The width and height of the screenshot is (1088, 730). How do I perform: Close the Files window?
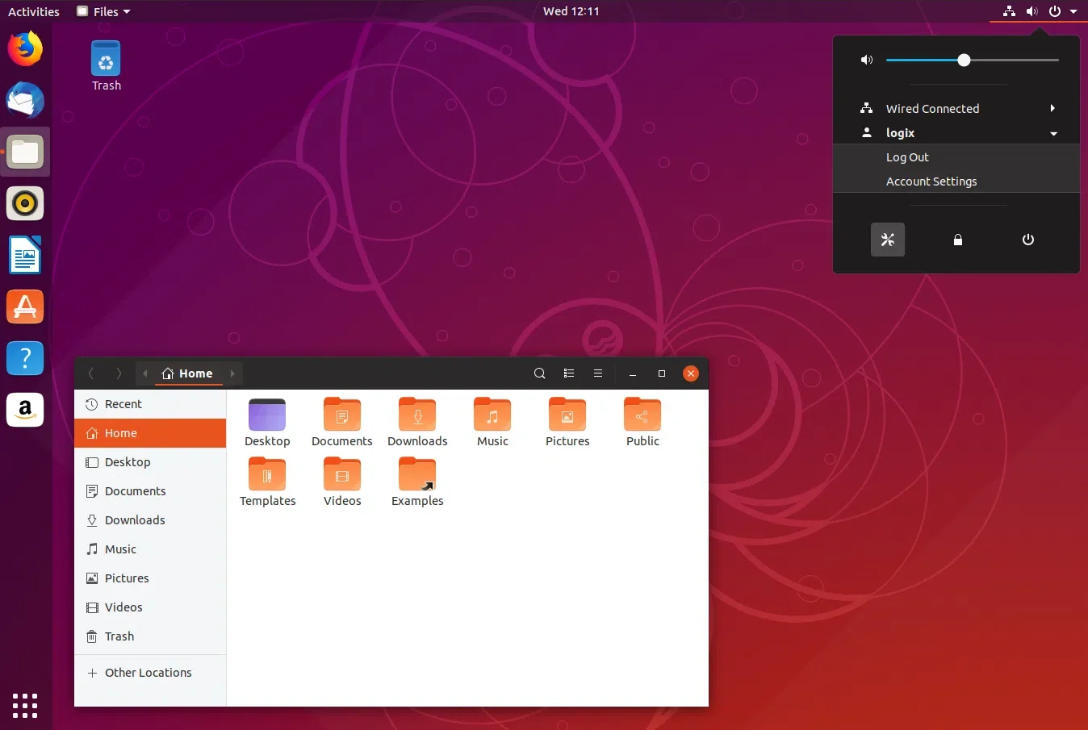(691, 373)
